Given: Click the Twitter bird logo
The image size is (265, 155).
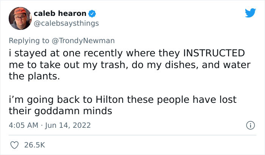Looking at the screenshot, I should pos(250,12).
